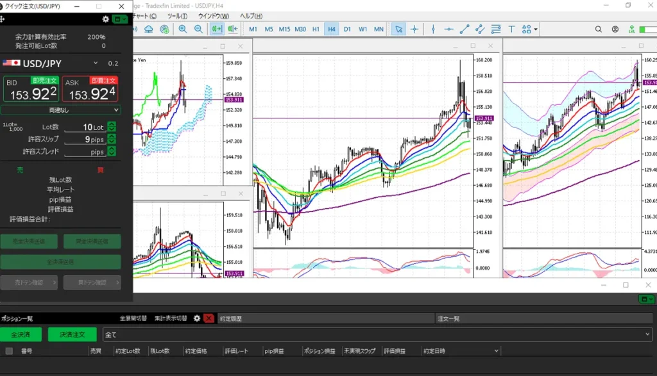The image size is (657, 376).
Task: Click the Lot数 input field
Action: [84, 127]
